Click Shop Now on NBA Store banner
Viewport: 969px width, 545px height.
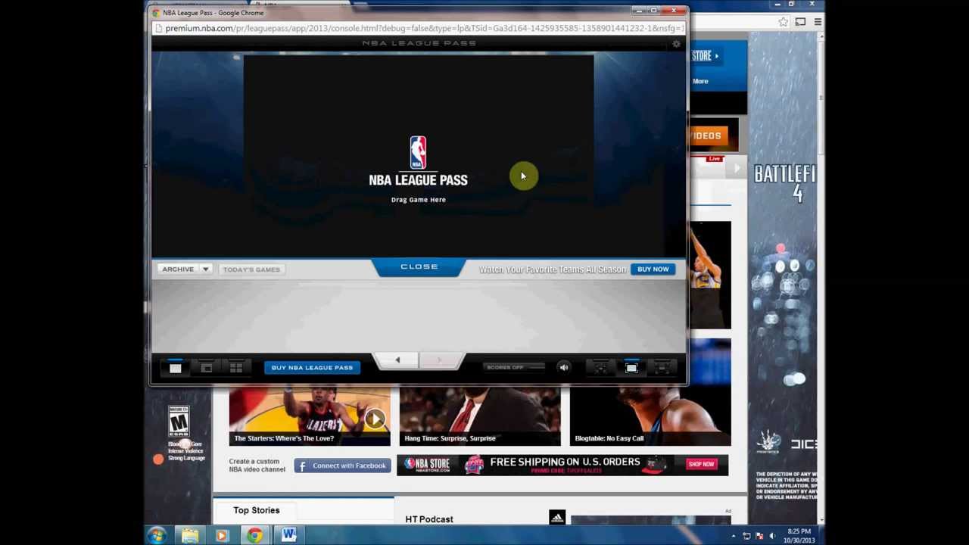tap(701, 464)
